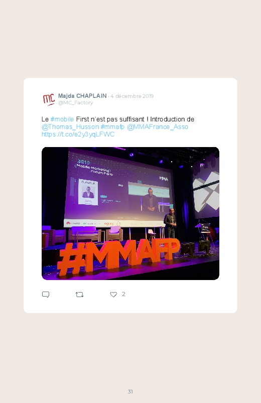Click the reply speech bubble icon

pos(46,295)
